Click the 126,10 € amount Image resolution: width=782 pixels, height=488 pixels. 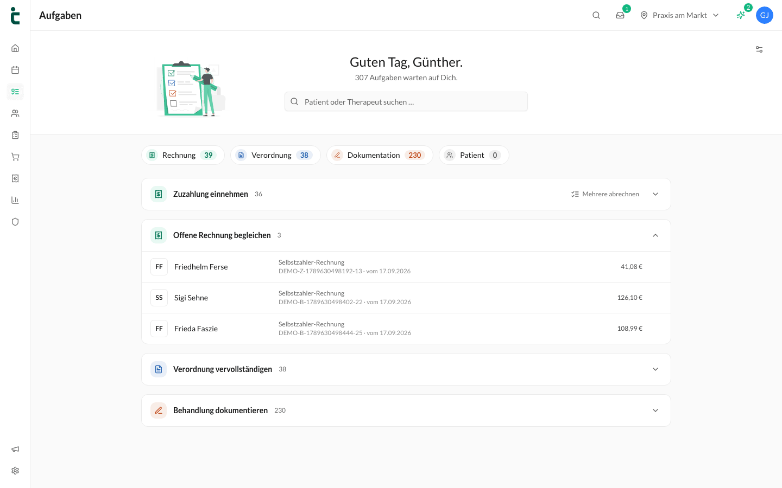(x=630, y=298)
